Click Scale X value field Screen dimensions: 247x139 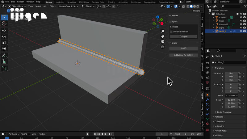coord(231,100)
